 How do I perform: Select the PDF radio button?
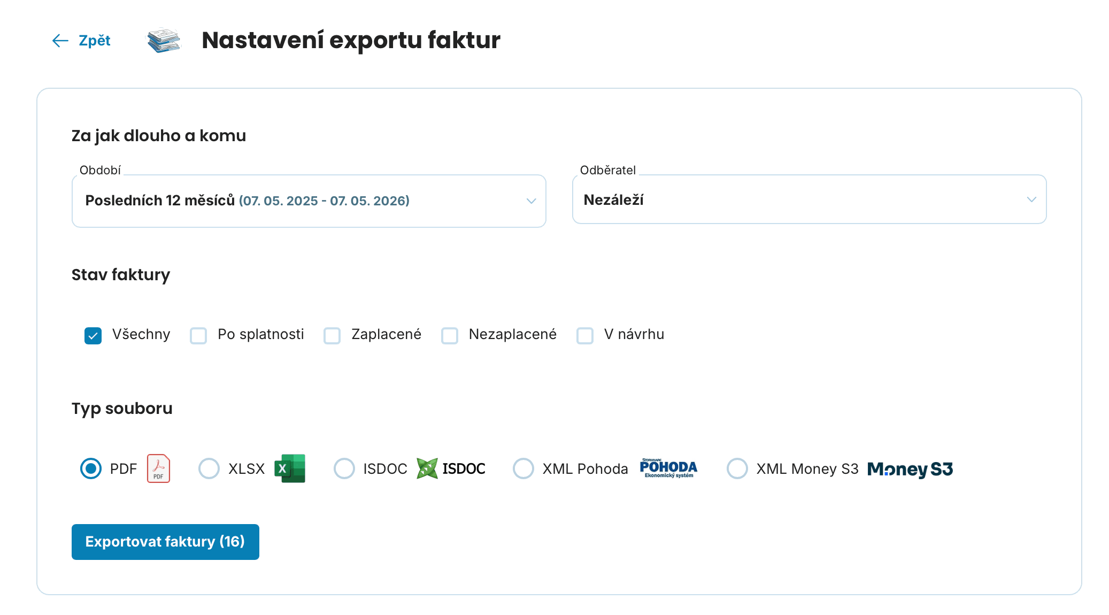point(91,468)
